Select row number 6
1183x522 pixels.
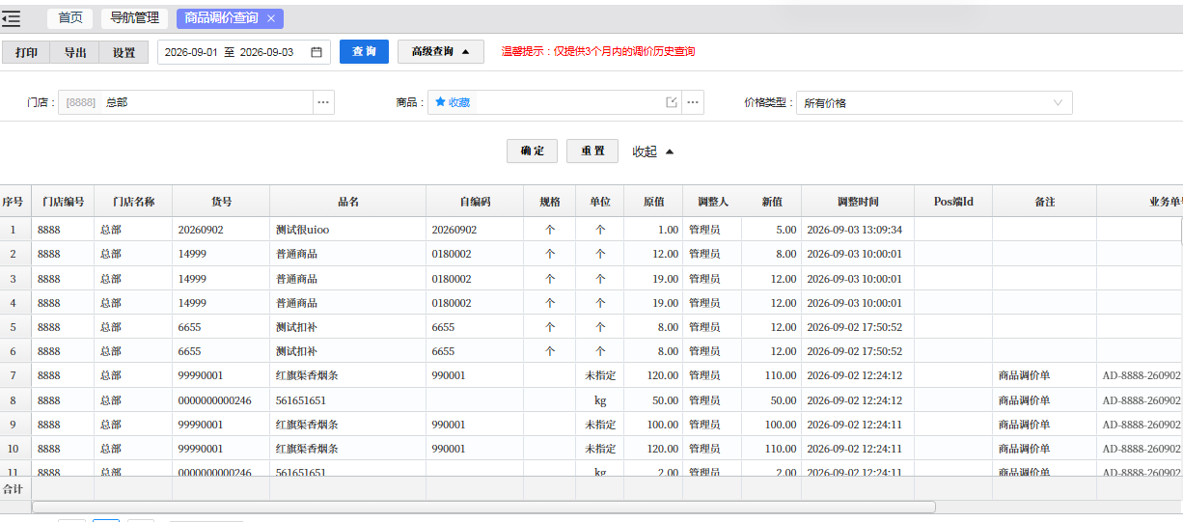[13, 351]
